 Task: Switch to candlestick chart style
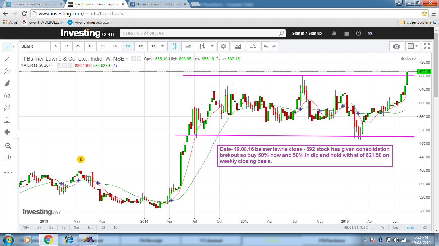tap(175, 46)
